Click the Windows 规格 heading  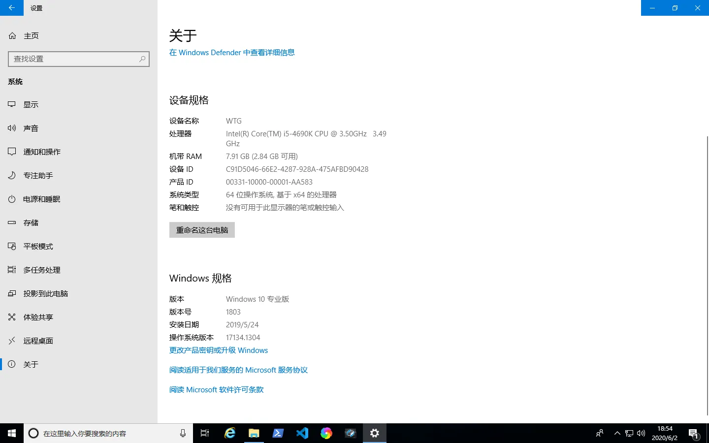point(200,279)
